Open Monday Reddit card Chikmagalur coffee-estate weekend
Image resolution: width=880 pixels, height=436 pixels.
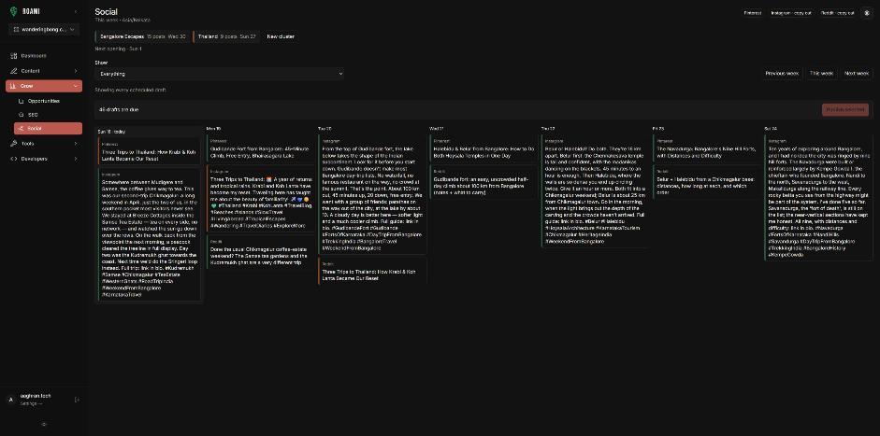pos(261,252)
